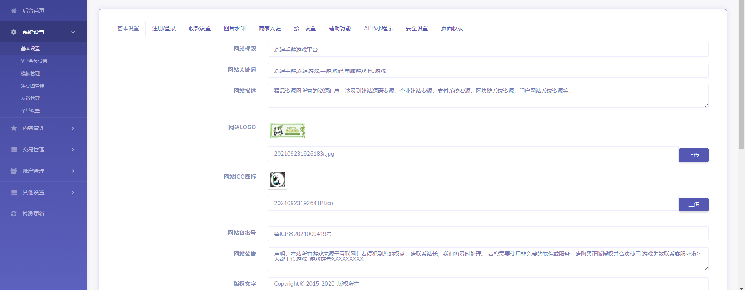The width and height of the screenshot is (745, 290).
Task: Expand the 内容管理 section arrow
Action: [73, 128]
